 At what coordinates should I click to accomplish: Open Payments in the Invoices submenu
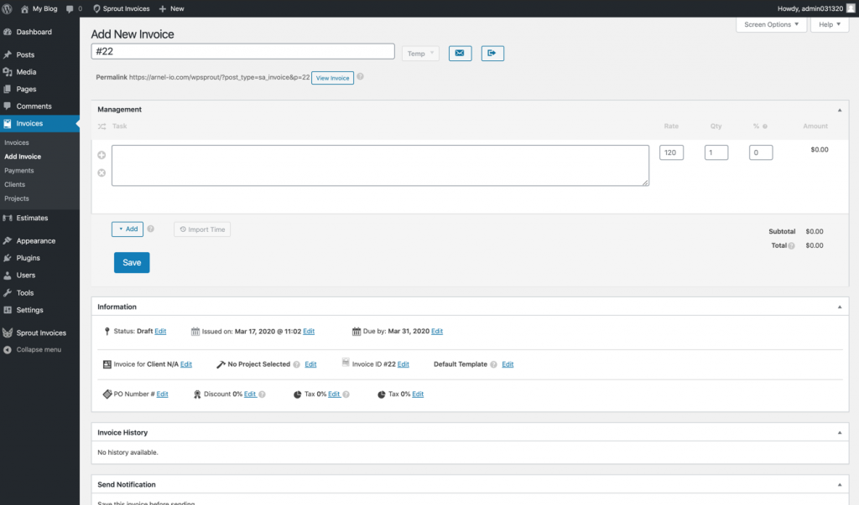19,171
